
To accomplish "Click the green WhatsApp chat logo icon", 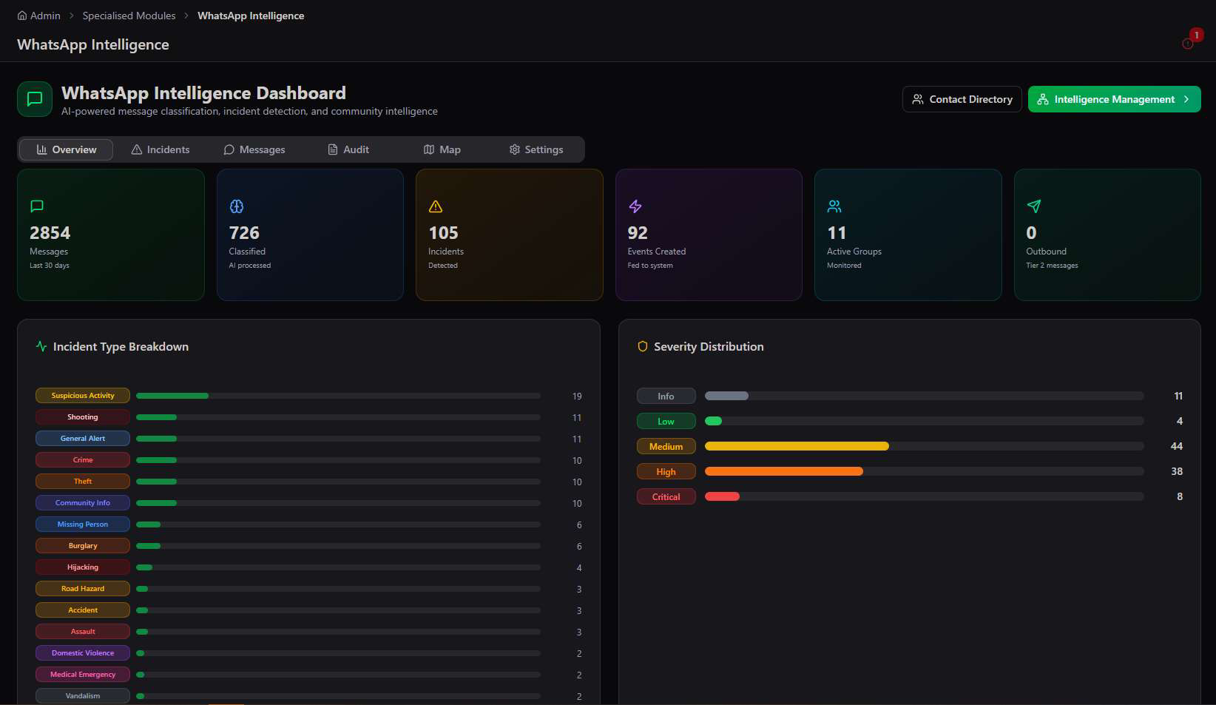I will (35, 99).
